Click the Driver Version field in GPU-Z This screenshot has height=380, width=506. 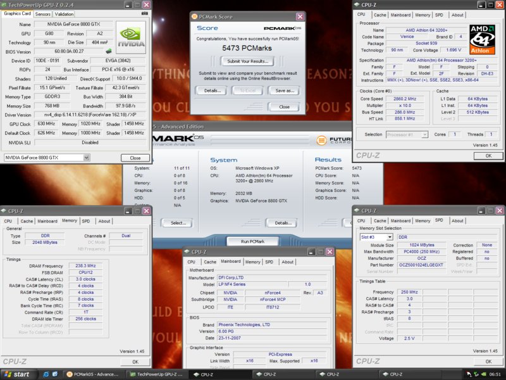pos(90,115)
